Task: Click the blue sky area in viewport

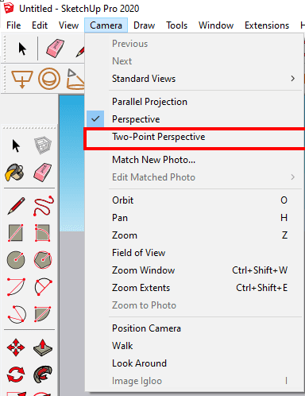Action: pos(71,159)
